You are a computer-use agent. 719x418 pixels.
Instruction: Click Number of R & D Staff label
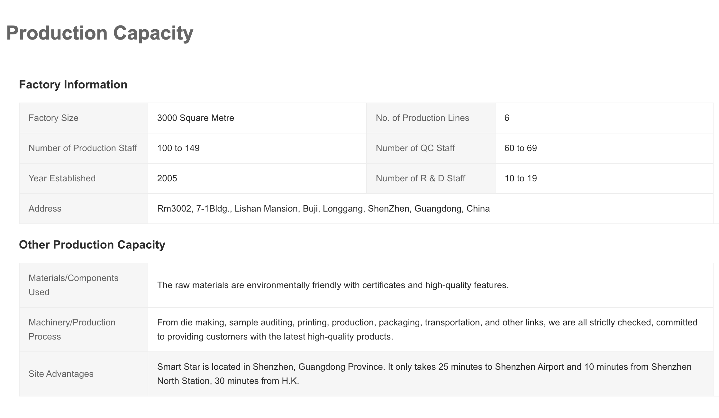click(420, 178)
